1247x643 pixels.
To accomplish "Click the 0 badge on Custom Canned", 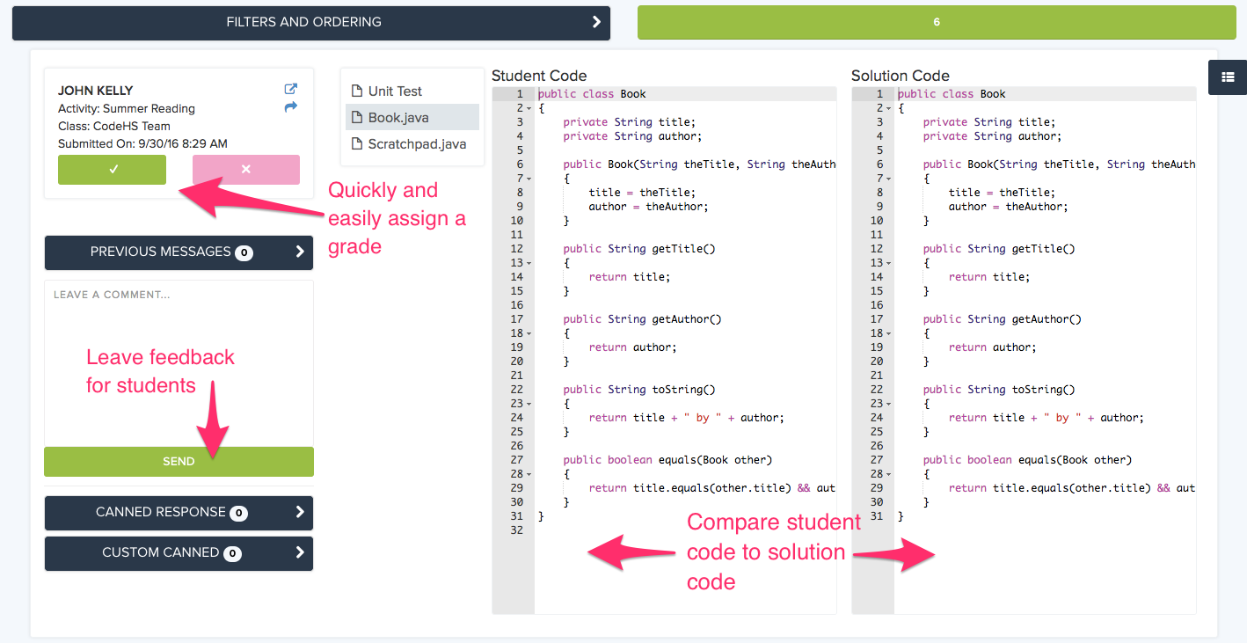I will [x=232, y=554].
